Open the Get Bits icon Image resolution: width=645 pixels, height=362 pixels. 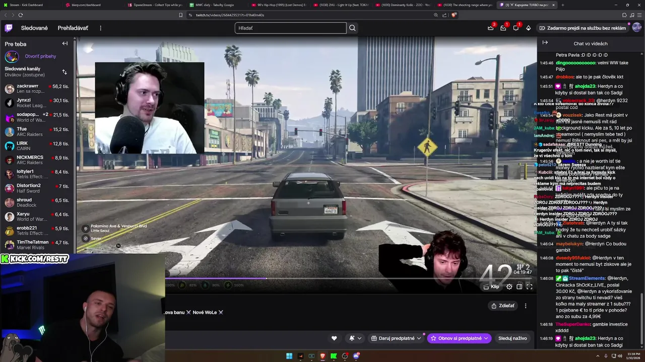pos(528,28)
